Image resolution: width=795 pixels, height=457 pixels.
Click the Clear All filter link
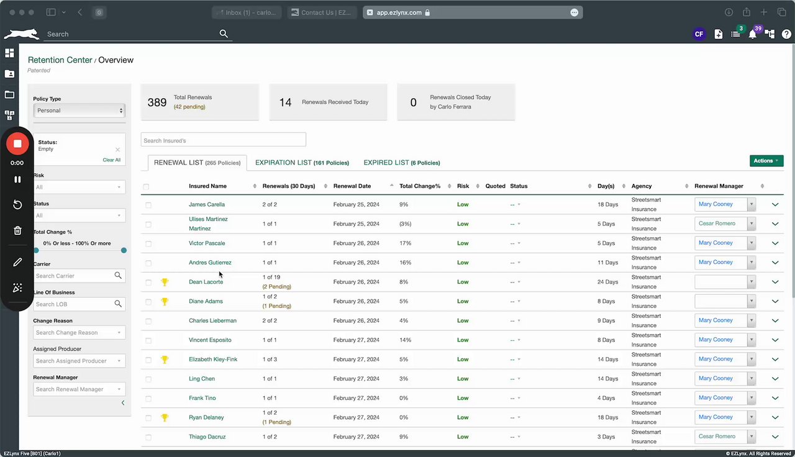pos(112,160)
